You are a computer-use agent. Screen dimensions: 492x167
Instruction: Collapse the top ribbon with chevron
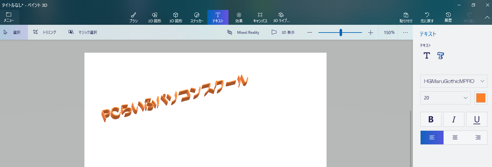click(487, 17)
